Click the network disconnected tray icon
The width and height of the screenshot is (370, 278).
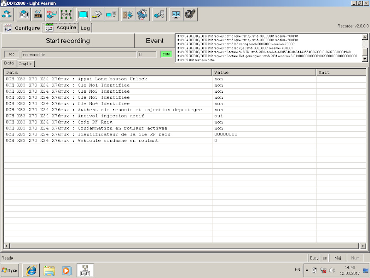point(323,270)
